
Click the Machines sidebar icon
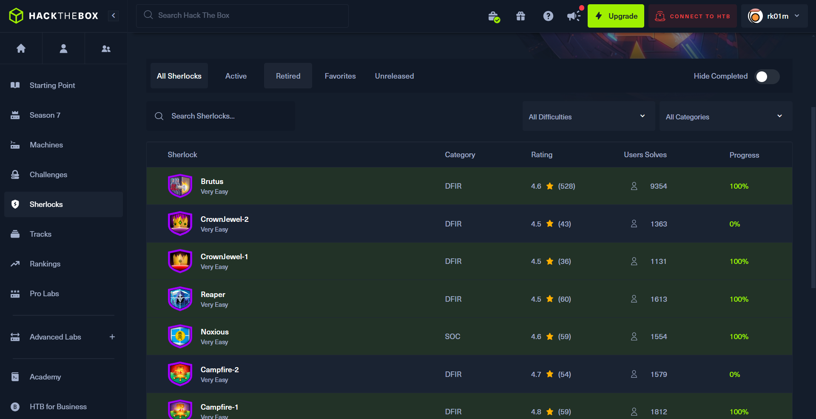(x=15, y=145)
